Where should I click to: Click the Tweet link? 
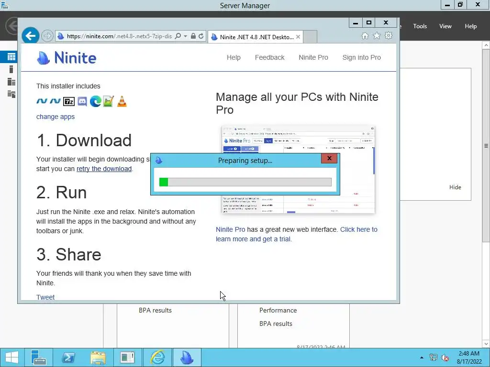[45, 297]
